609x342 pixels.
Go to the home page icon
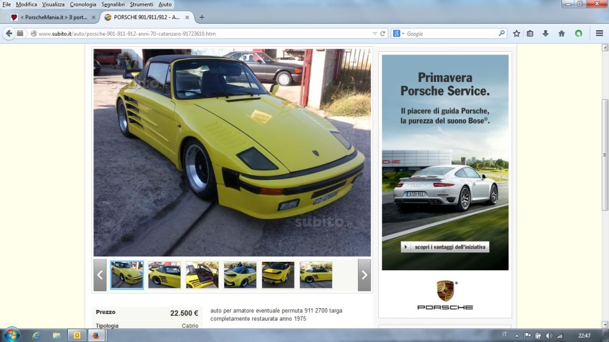point(561,34)
